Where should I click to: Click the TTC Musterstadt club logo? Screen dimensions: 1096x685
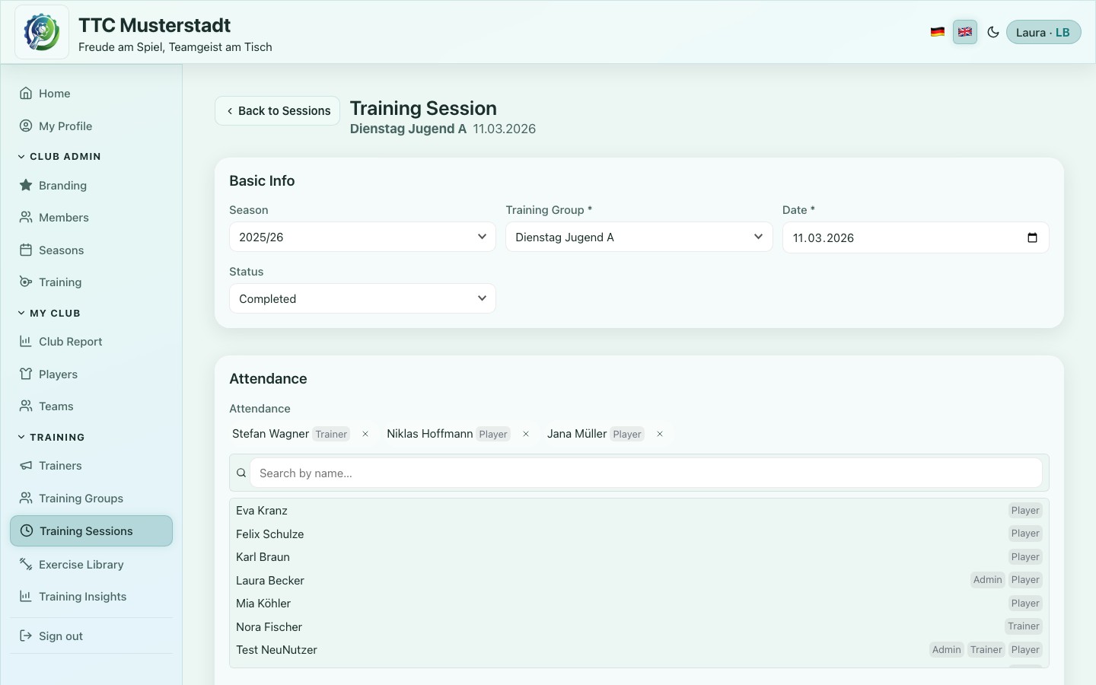(42, 32)
